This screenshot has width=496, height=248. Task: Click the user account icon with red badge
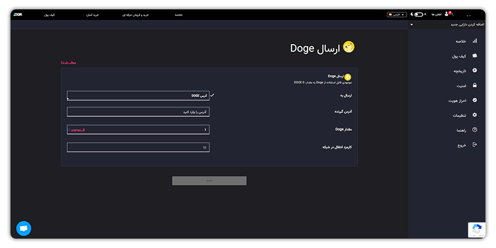447,14
